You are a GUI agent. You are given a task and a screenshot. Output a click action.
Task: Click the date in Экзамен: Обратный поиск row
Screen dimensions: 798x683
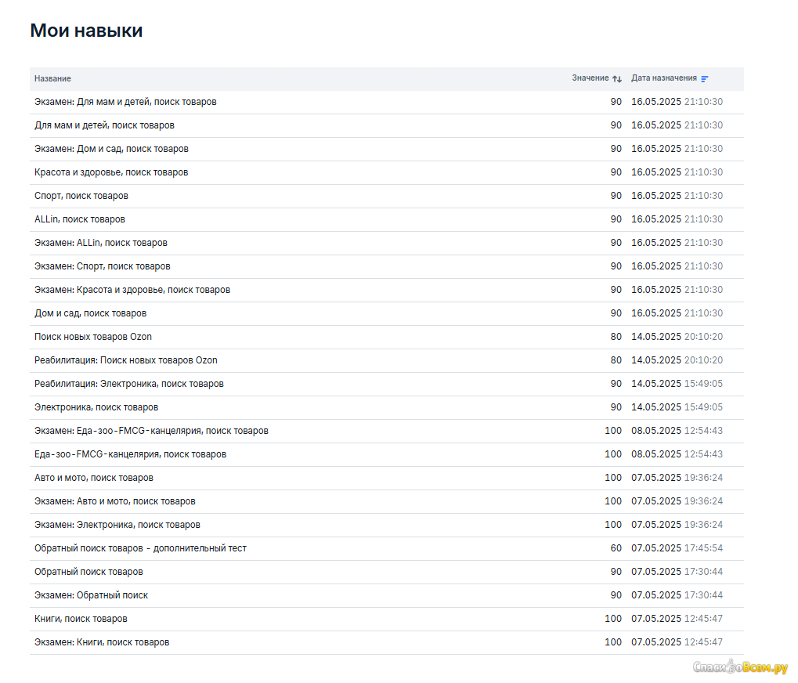[677, 595]
